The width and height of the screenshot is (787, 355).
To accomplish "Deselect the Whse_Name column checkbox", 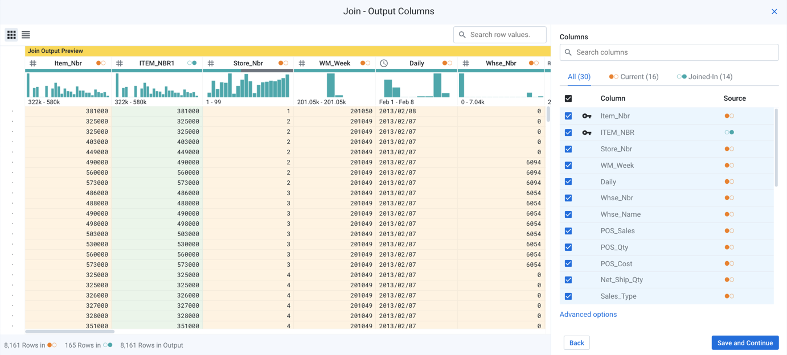I will click(568, 214).
